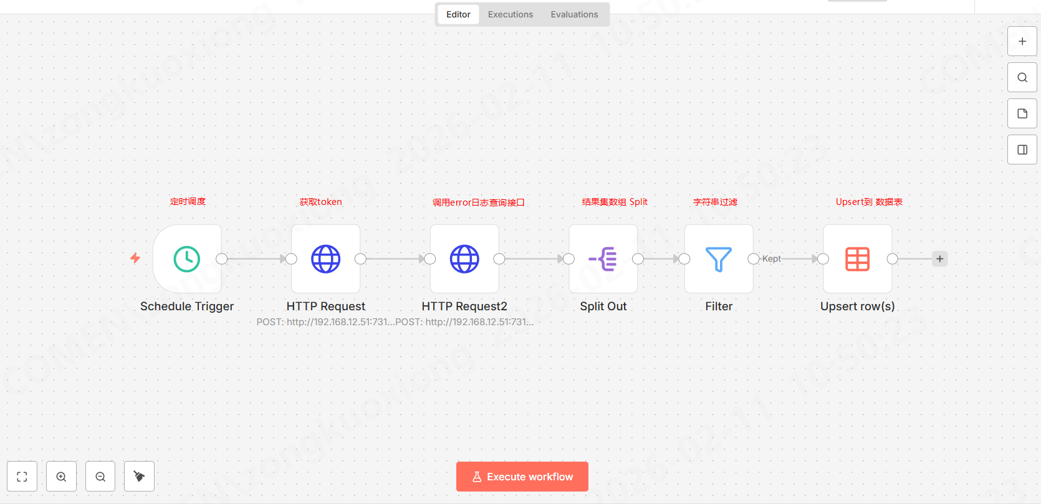Switch to the Evaluations tab
Screen dimensions: 1041x504
[x=574, y=14]
